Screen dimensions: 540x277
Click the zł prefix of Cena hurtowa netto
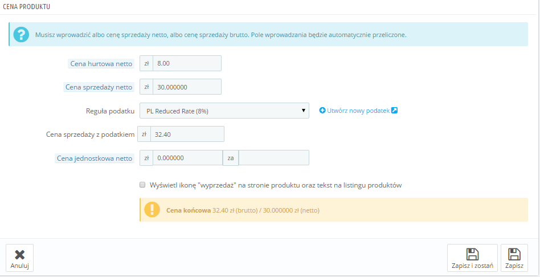point(146,63)
